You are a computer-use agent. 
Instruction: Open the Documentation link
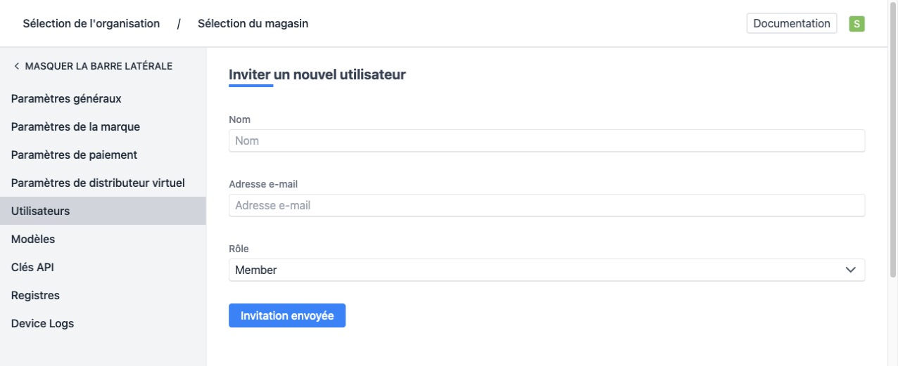pyautogui.click(x=792, y=23)
